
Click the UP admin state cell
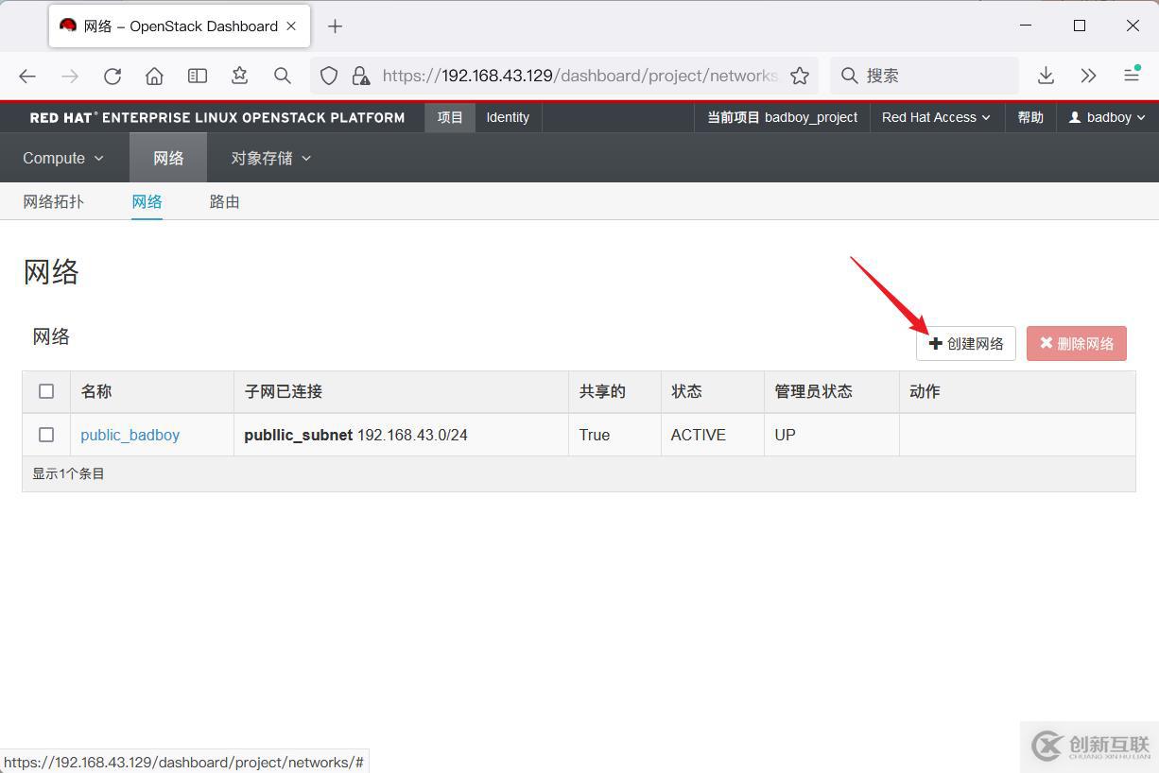(831, 435)
